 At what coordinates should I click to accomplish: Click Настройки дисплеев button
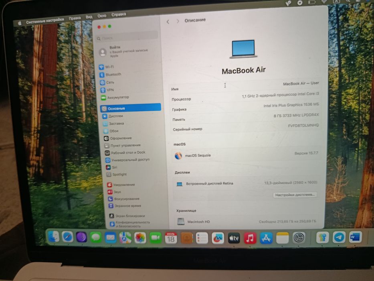click(295, 195)
